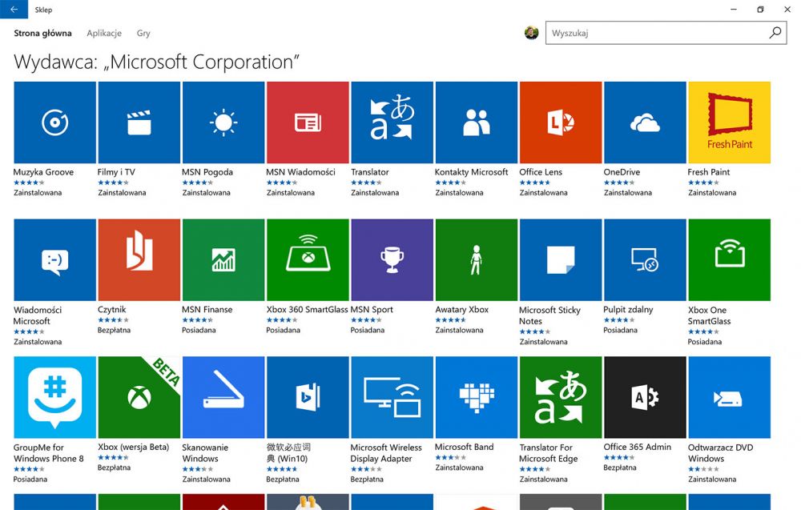Viewport: 801px width, 510px height.
Task: Open the Xbox (wersja Beta) tile
Action: pos(139,397)
